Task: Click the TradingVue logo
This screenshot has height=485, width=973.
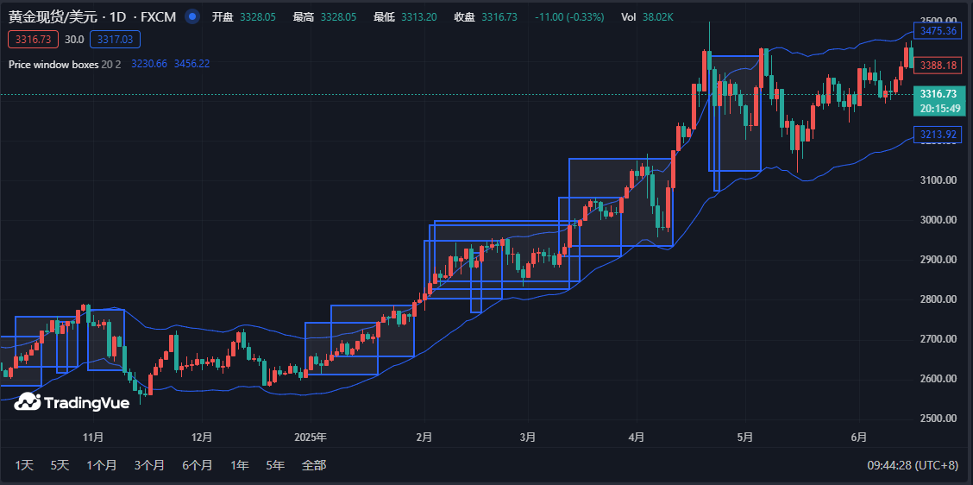Action: [72, 402]
